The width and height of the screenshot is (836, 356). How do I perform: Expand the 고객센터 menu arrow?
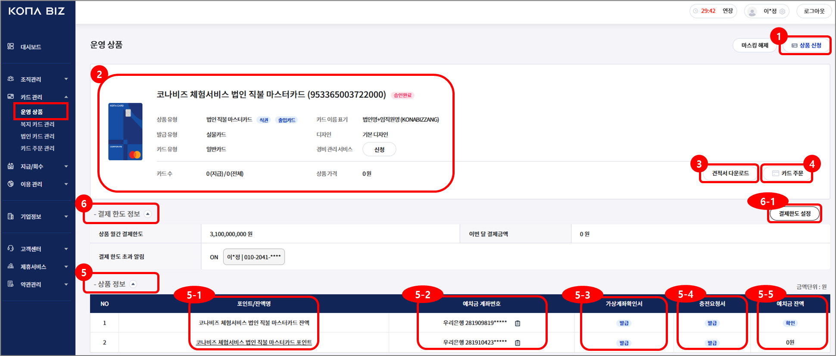66,249
